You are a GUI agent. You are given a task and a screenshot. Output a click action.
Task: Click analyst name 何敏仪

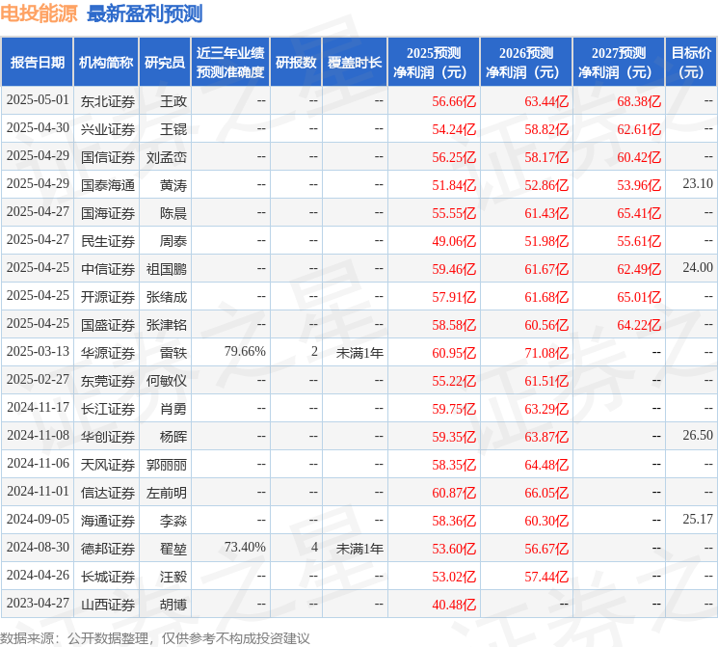pos(167,381)
